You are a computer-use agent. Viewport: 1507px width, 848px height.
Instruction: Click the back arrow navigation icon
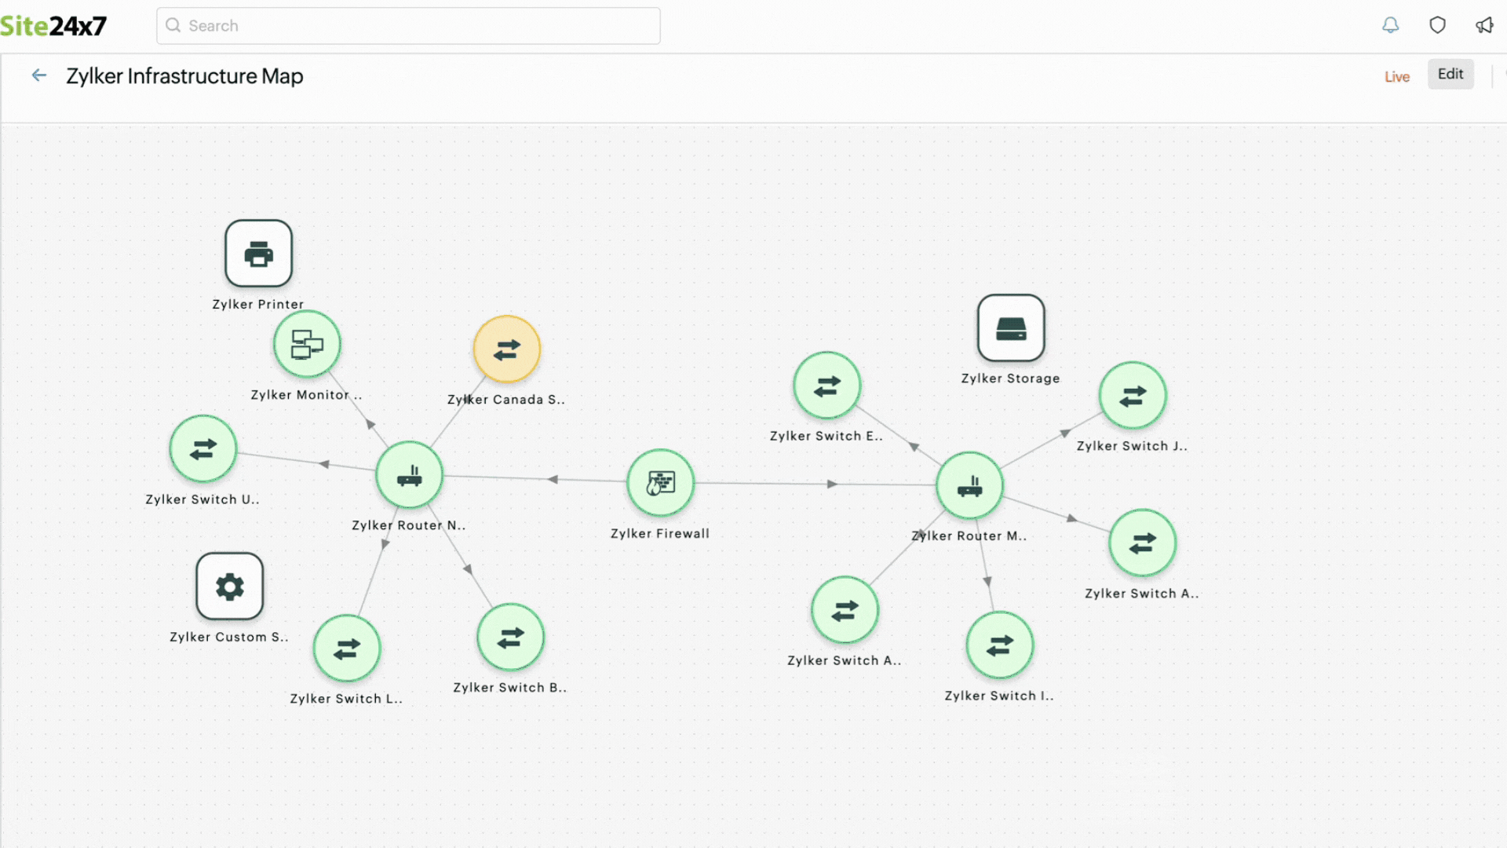point(37,75)
